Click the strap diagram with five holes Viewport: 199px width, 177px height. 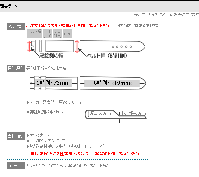click(x=113, y=46)
